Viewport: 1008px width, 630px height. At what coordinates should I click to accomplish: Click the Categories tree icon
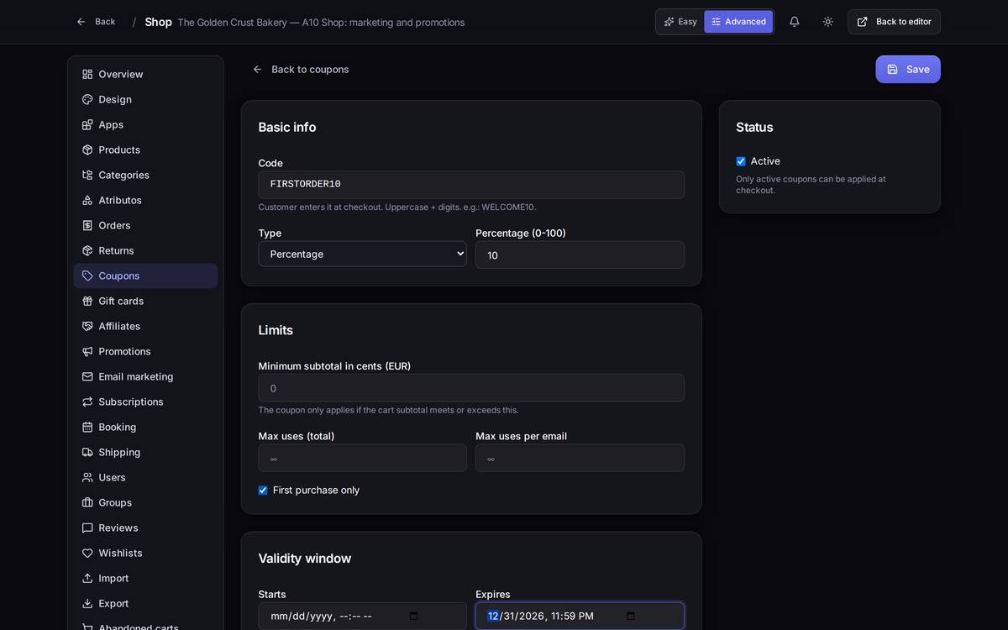pos(87,175)
